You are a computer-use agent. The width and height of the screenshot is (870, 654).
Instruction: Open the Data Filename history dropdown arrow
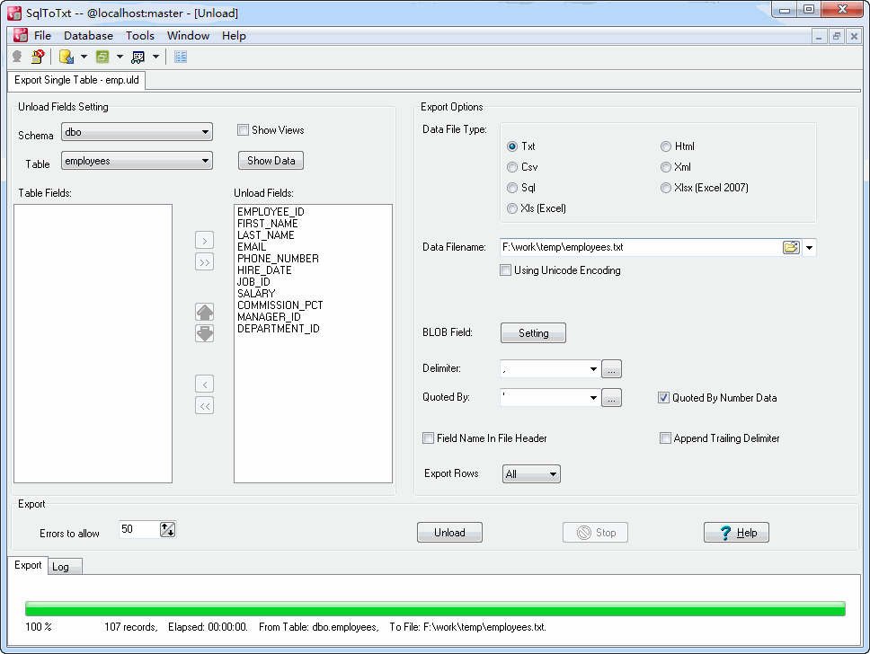pos(810,247)
